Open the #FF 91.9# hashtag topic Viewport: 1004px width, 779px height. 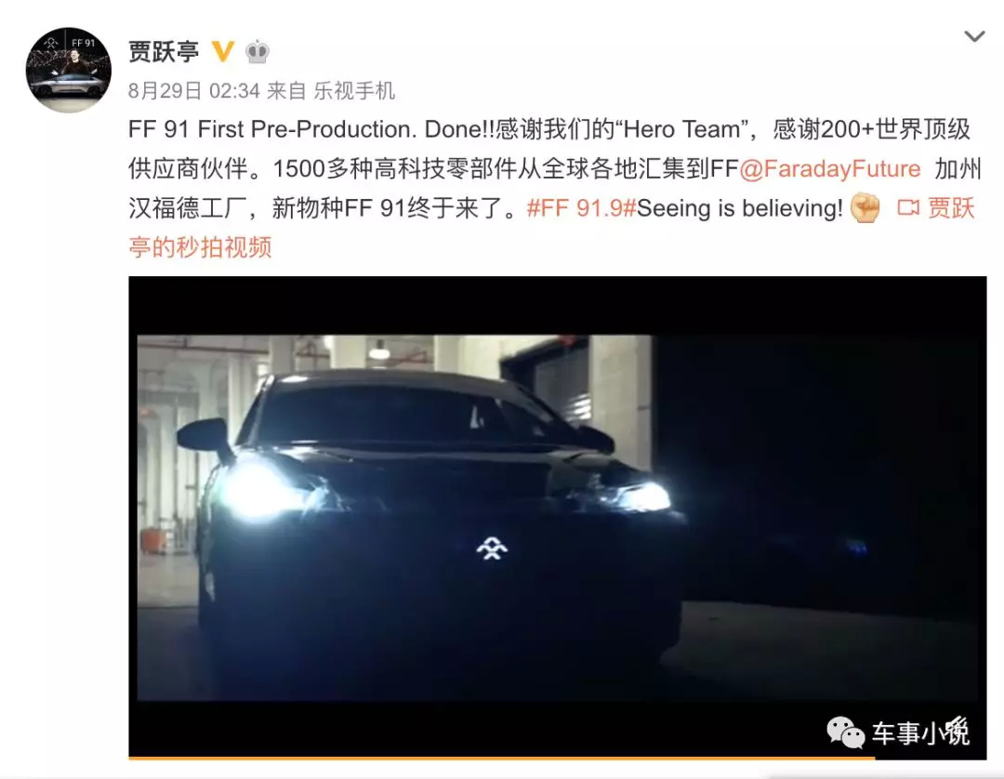pos(581,208)
